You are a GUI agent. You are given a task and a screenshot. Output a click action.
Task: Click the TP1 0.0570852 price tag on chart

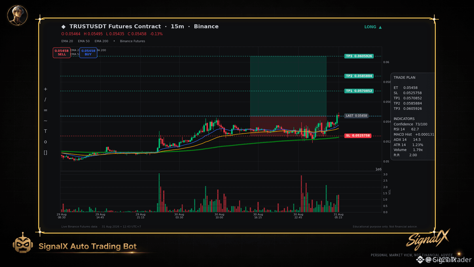[359, 91]
